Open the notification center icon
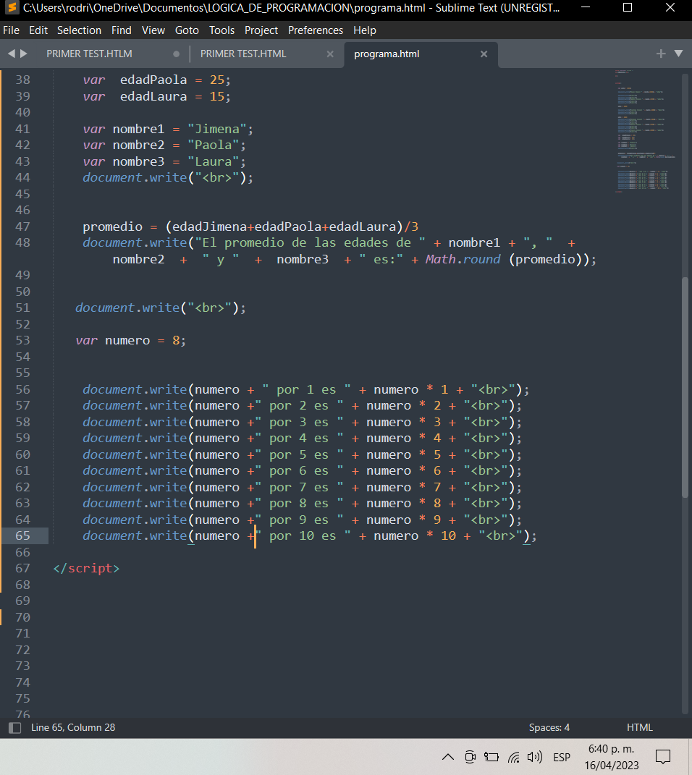Screen dimensions: 692x775 click(x=663, y=757)
